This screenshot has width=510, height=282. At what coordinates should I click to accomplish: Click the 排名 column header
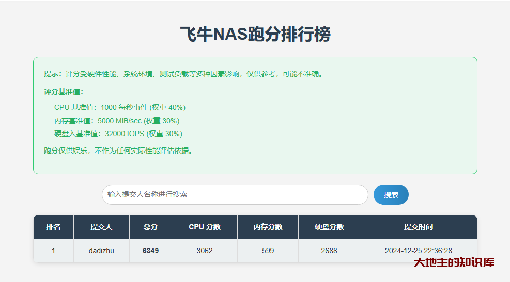53,227
